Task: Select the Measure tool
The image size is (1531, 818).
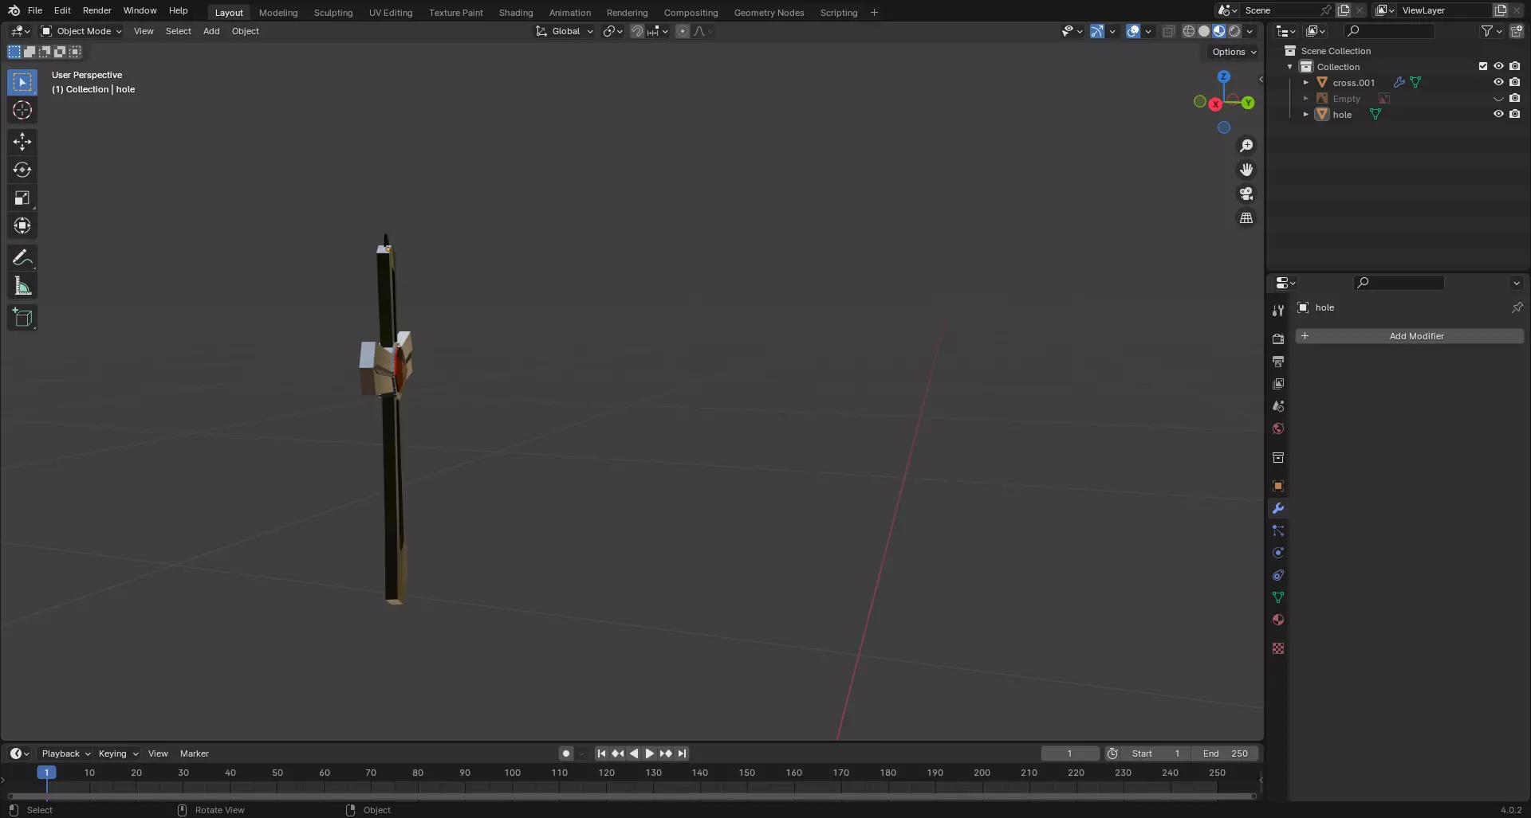Action: point(22,286)
